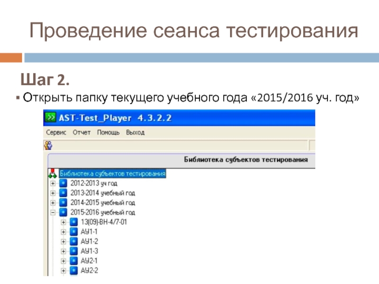Click the blue icon next to АУ1-2
Screen dimensions: 379x284
[74, 241]
